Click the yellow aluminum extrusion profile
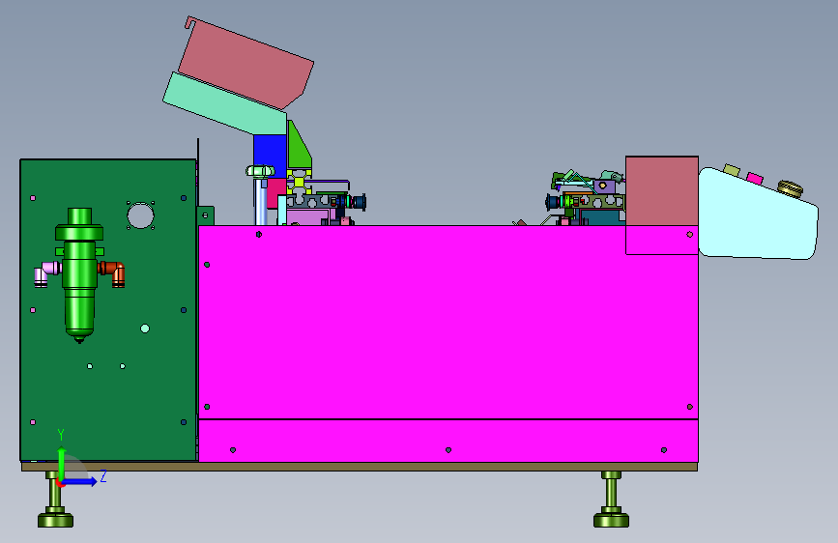This screenshot has height=543, width=838. [299, 183]
